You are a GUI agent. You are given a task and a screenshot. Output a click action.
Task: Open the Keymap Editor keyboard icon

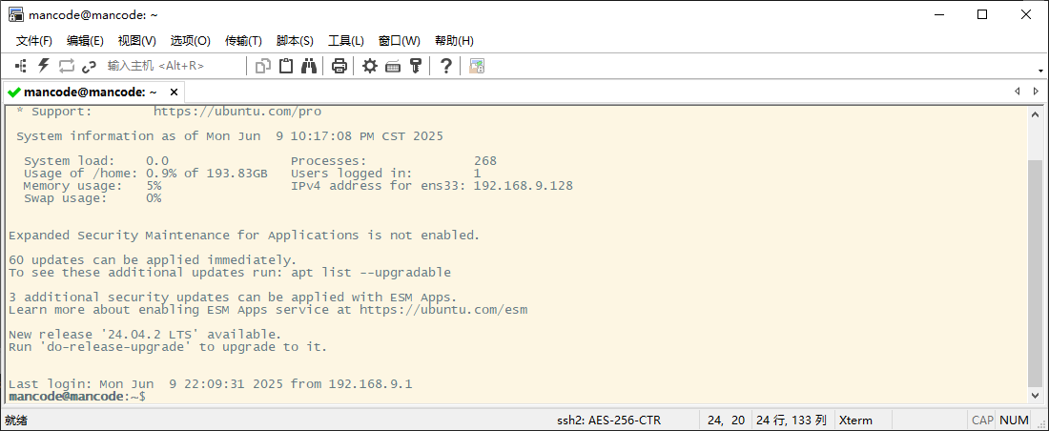click(x=392, y=66)
